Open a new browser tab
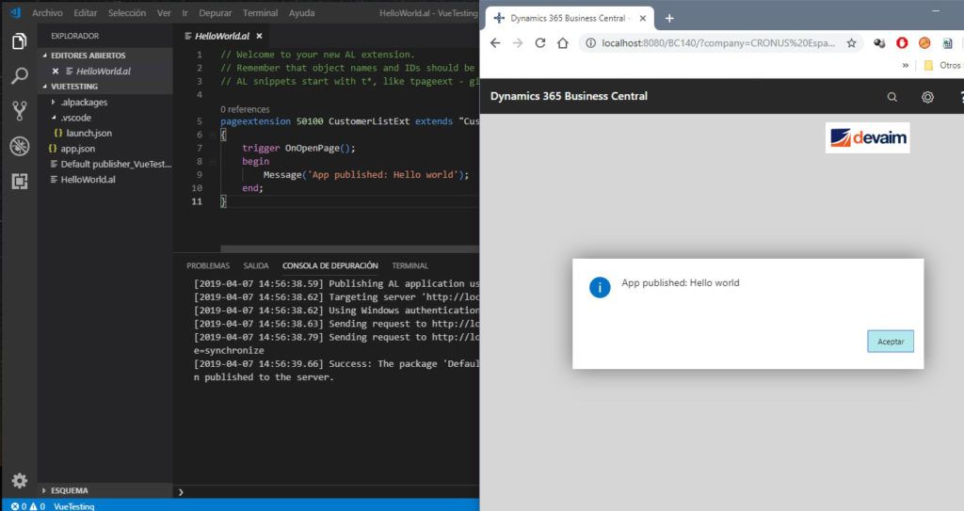The image size is (964, 511). pyautogui.click(x=669, y=19)
